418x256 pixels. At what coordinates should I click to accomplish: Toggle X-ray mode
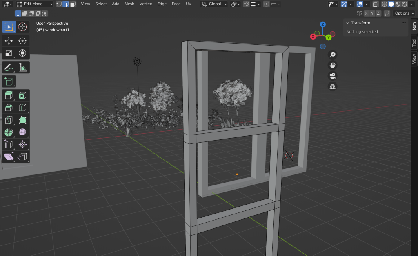[376, 4]
